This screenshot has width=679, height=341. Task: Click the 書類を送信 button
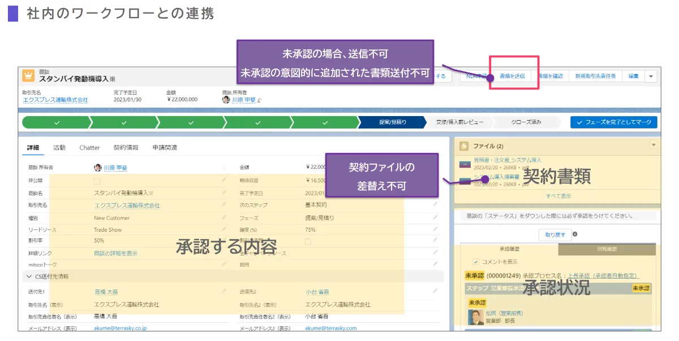pos(512,76)
